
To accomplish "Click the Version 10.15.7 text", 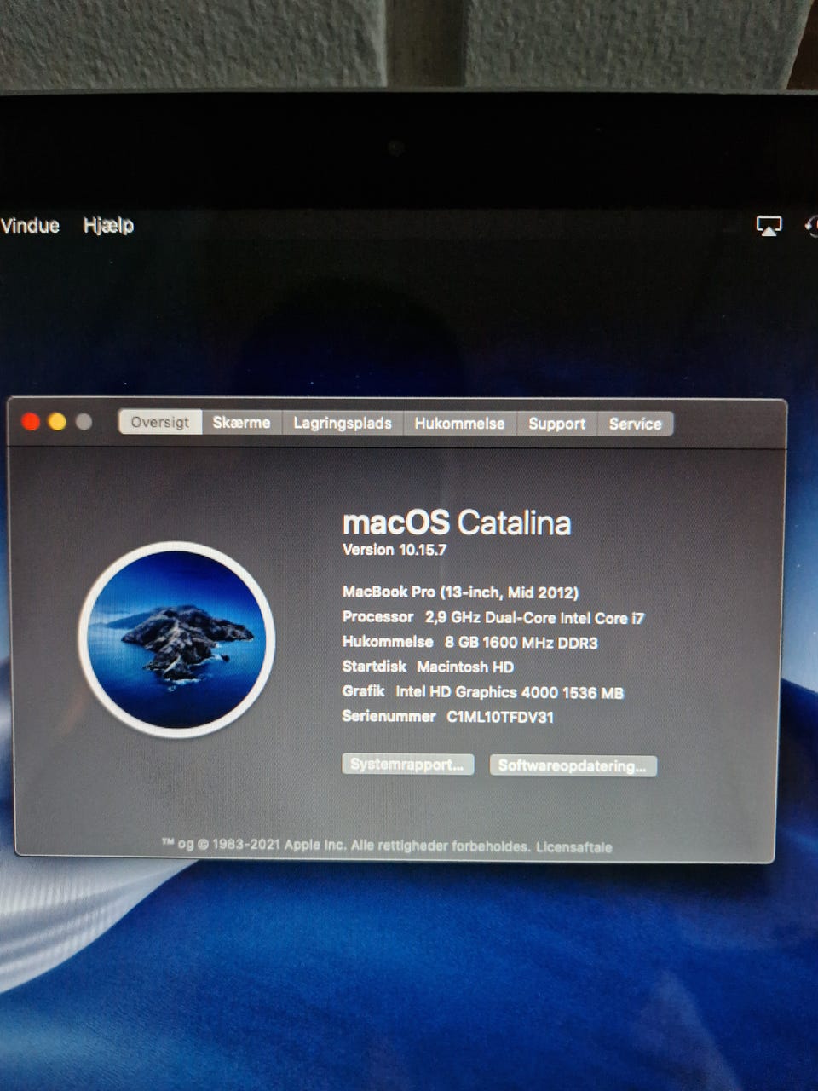I will [x=394, y=550].
